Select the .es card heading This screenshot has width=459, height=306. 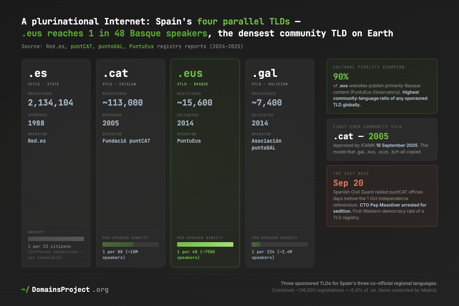tap(37, 73)
